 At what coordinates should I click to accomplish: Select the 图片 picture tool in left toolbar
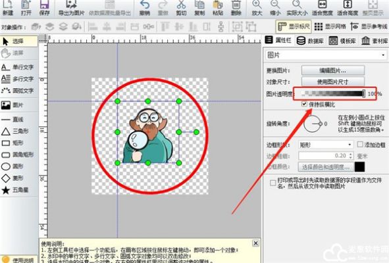[19, 105]
